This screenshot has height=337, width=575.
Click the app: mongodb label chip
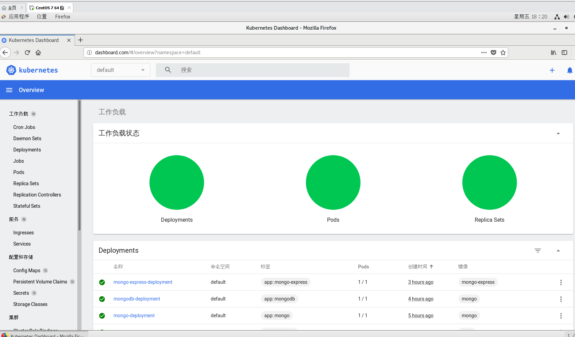pos(280,299)
